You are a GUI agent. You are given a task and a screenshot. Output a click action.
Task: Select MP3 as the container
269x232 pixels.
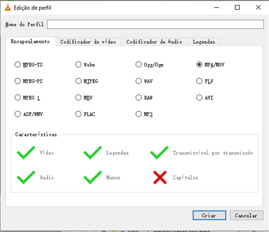(x=139, y=114)
